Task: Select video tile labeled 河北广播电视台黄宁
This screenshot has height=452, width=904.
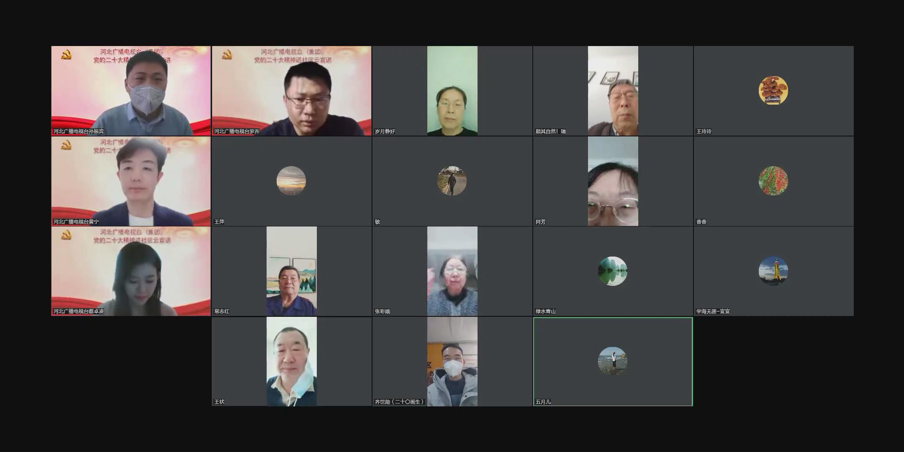Action: click(131, 181)
